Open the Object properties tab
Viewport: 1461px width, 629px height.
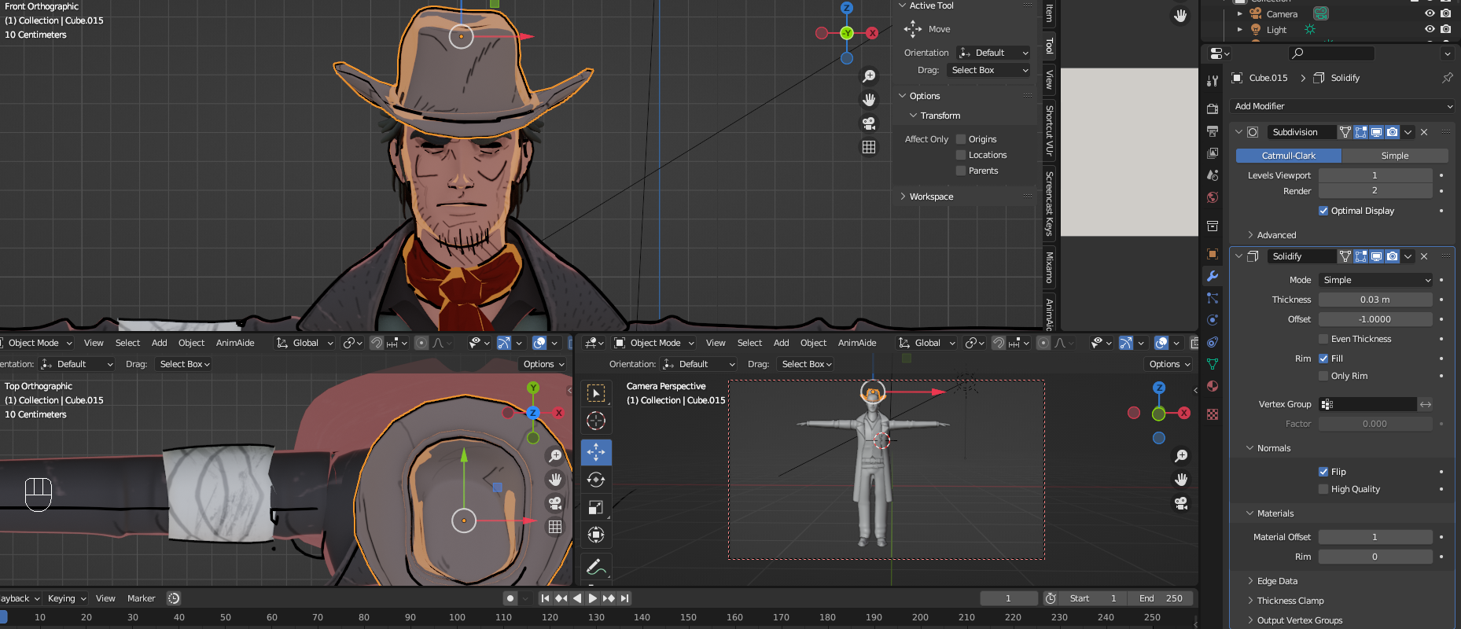coord(1213,254)
